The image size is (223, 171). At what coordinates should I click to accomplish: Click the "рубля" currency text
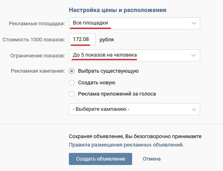point(106,40)
